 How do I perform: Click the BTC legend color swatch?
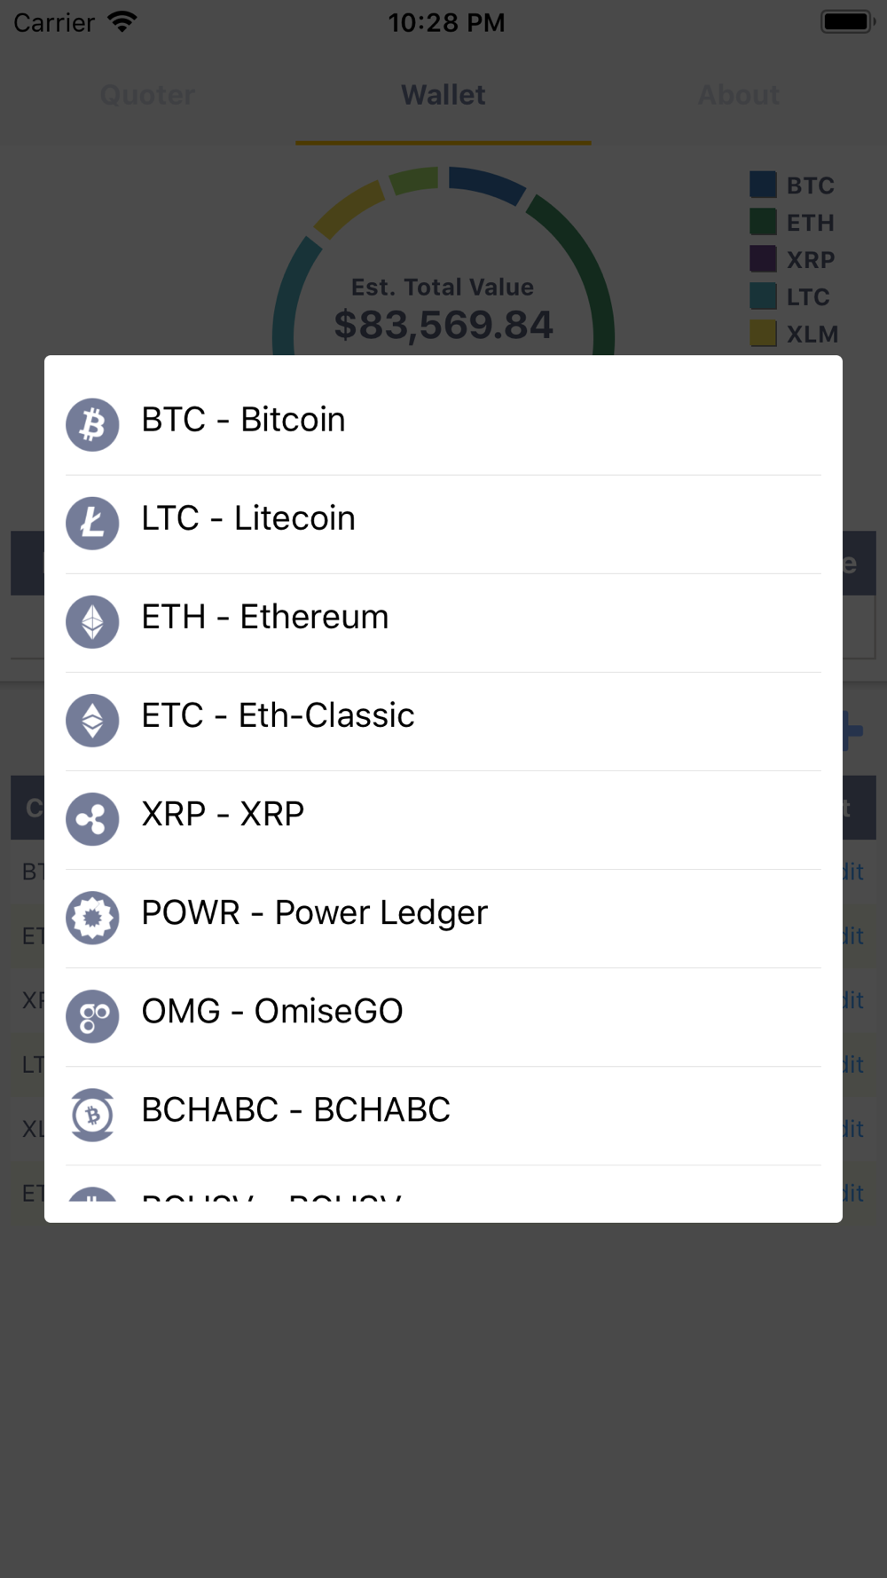[x=763, y=185]
